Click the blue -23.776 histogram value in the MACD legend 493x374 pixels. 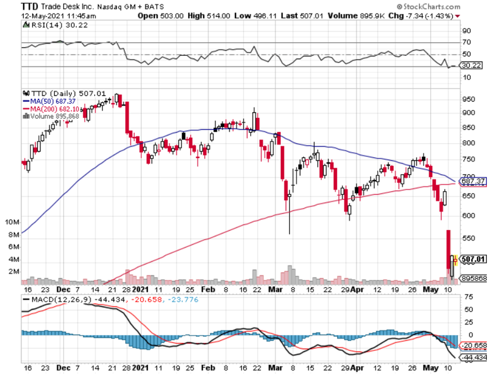coord(183,300)
